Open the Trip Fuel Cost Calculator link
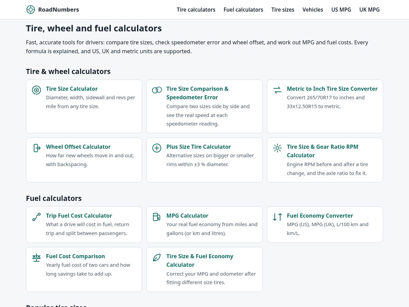This screenshot has width=409, height=307. tap(79, 216)
